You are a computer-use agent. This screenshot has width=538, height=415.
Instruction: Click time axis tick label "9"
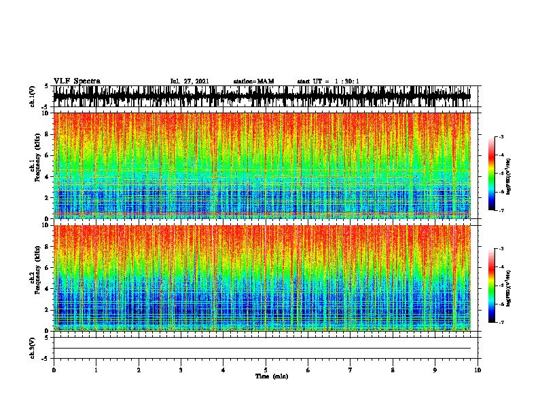(435, 370)
